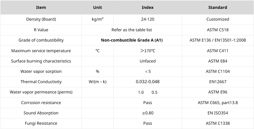This screenshot has height=129, width=254.
Task: Select Non-combustible Grade A (A1) text
Action: coord(131,40)
